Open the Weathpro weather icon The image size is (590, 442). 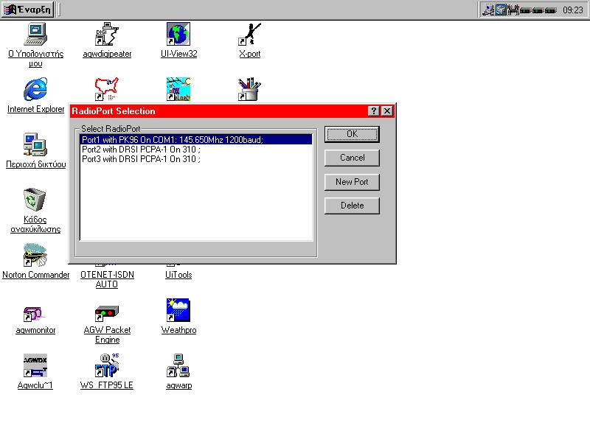tap(178, 310)
